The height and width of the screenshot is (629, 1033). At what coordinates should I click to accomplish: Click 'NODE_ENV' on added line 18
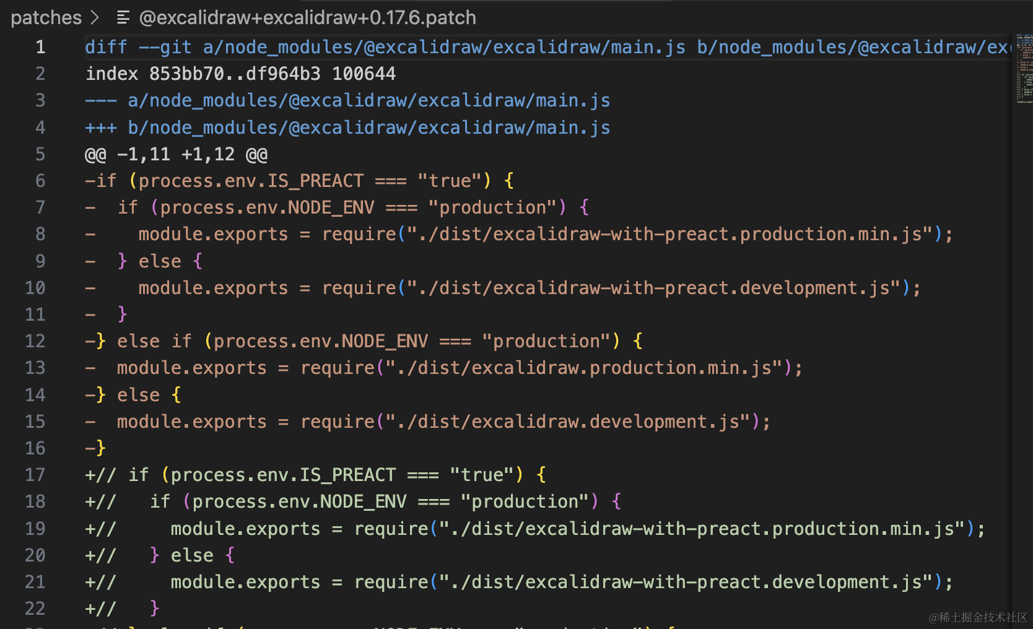364,501
